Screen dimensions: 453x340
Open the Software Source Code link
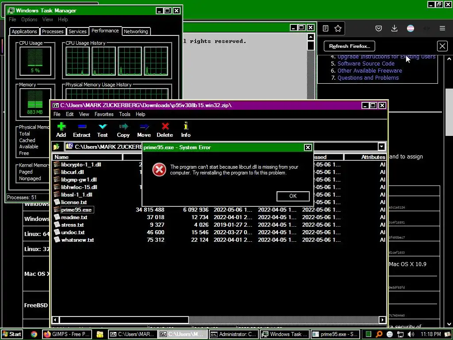(x=366, y=64)
